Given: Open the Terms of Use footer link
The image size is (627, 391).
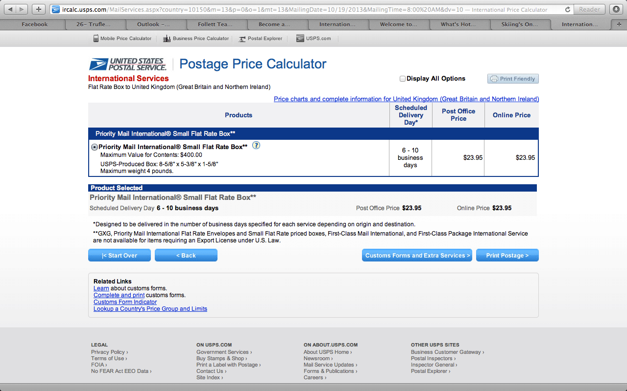Looking at the screenshot, I should coord(109,358).
